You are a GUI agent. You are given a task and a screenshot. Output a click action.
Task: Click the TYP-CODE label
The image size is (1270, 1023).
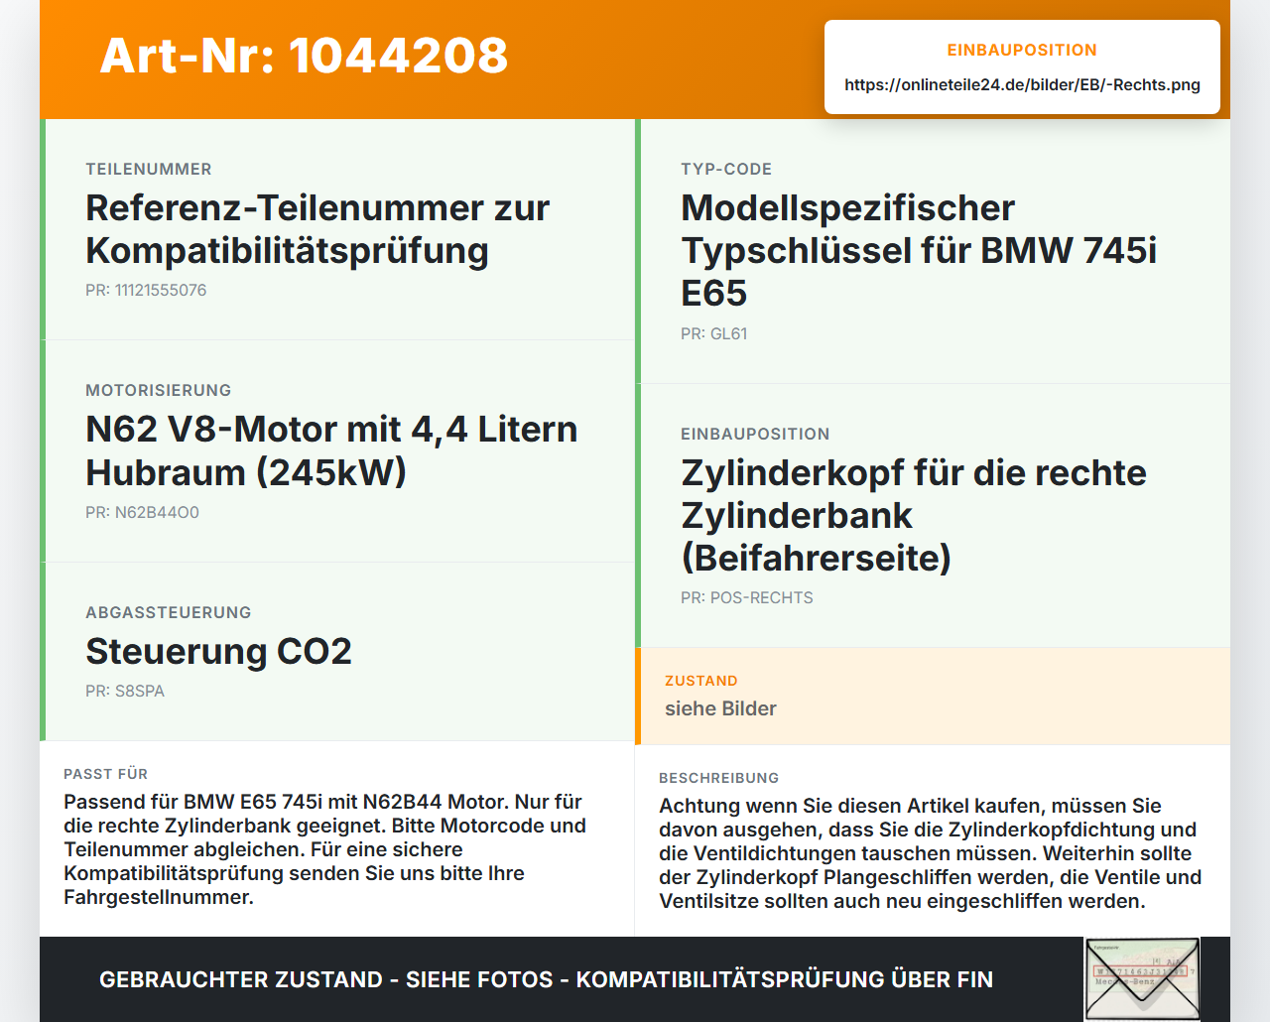click(x=726, y=170)
